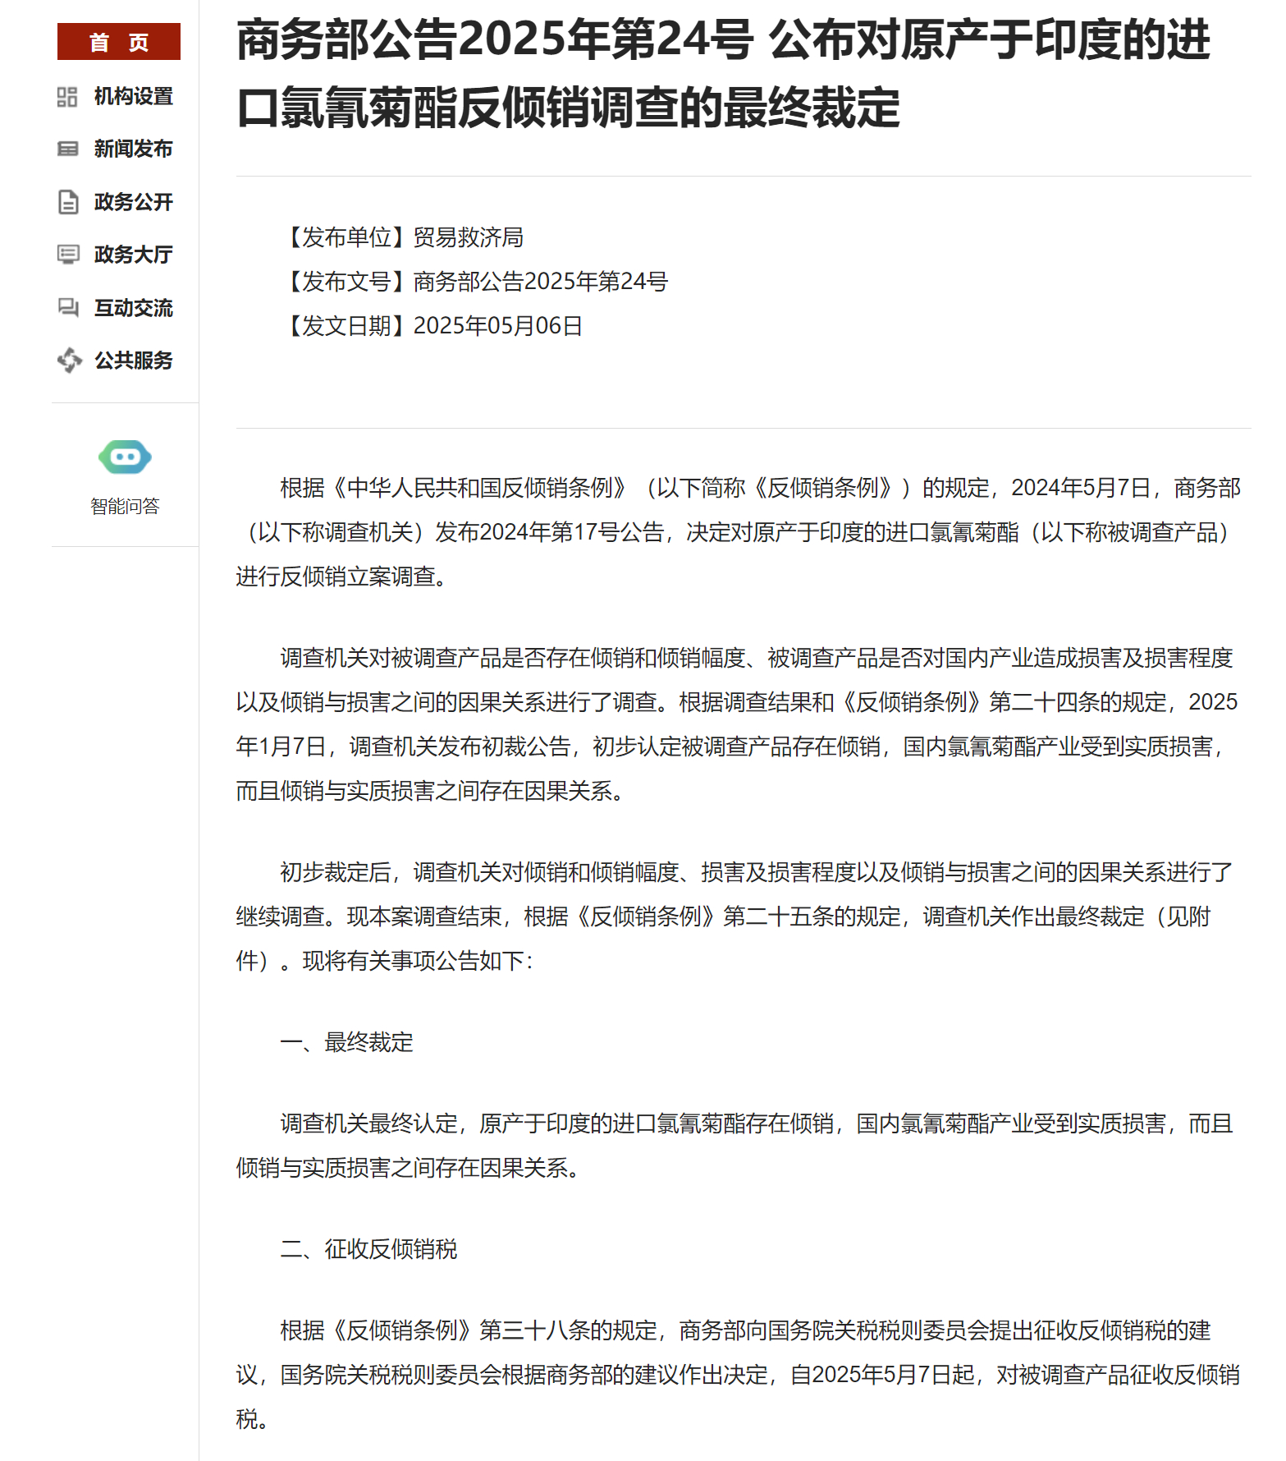1286x1461 pixels.
Task: Click the 政务公开 document icon
Action: (x=68, y=202)
